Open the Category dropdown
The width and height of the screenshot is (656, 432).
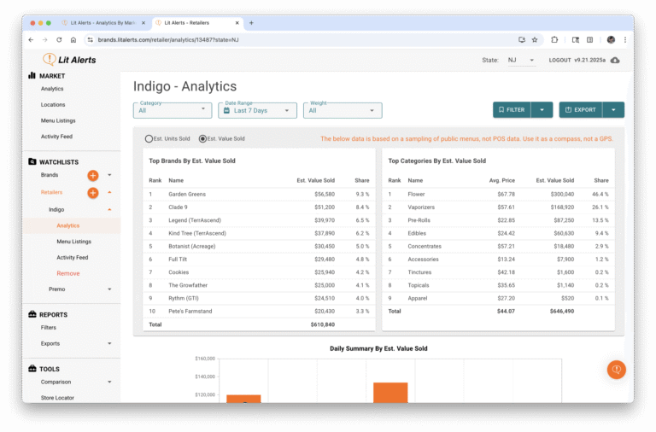pos(173,110)
